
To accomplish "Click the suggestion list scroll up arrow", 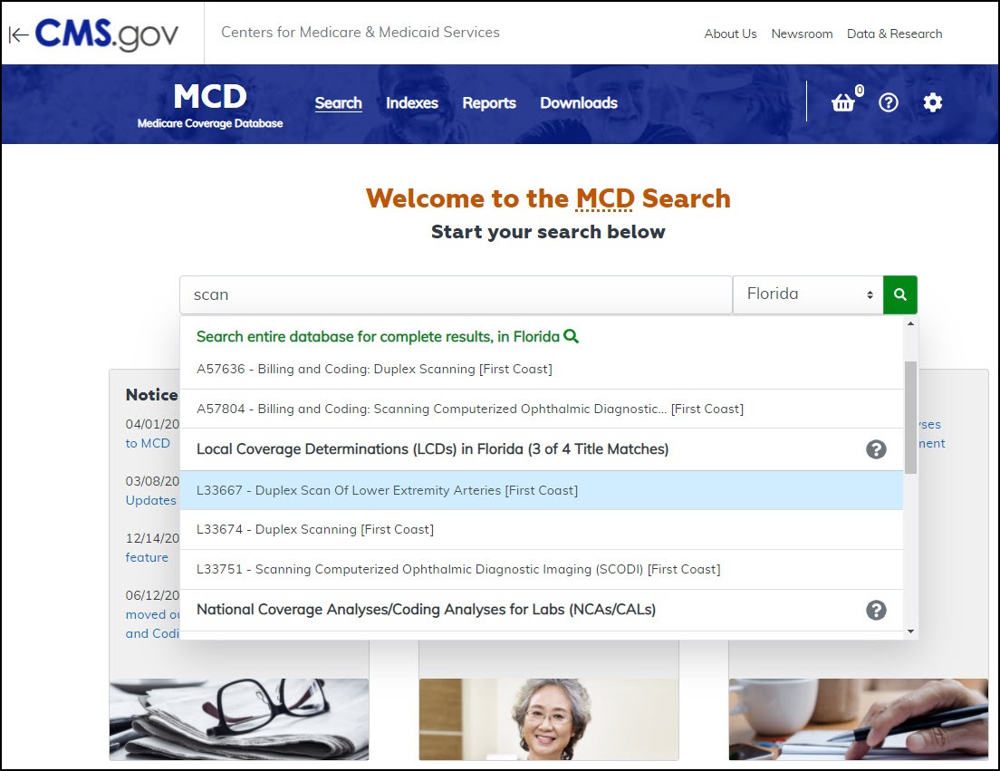I will 910,324.
